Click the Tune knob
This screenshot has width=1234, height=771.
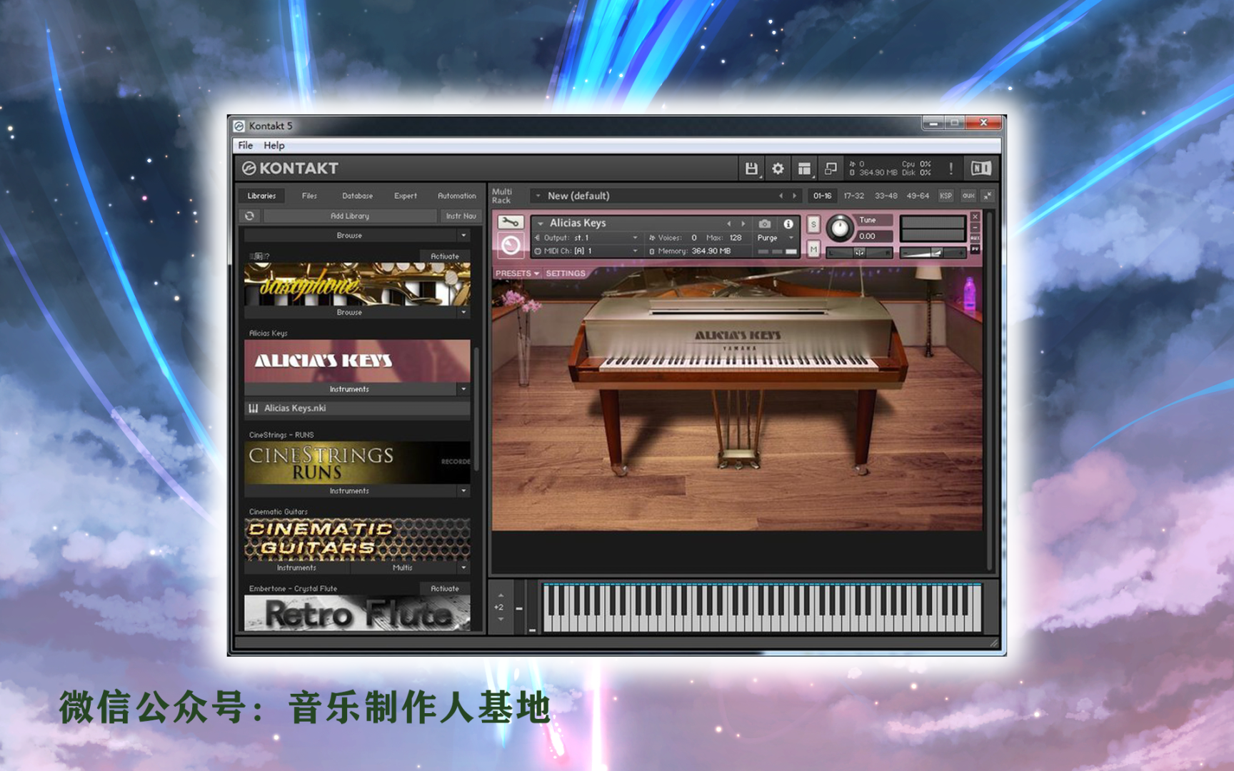click(840, 228)
